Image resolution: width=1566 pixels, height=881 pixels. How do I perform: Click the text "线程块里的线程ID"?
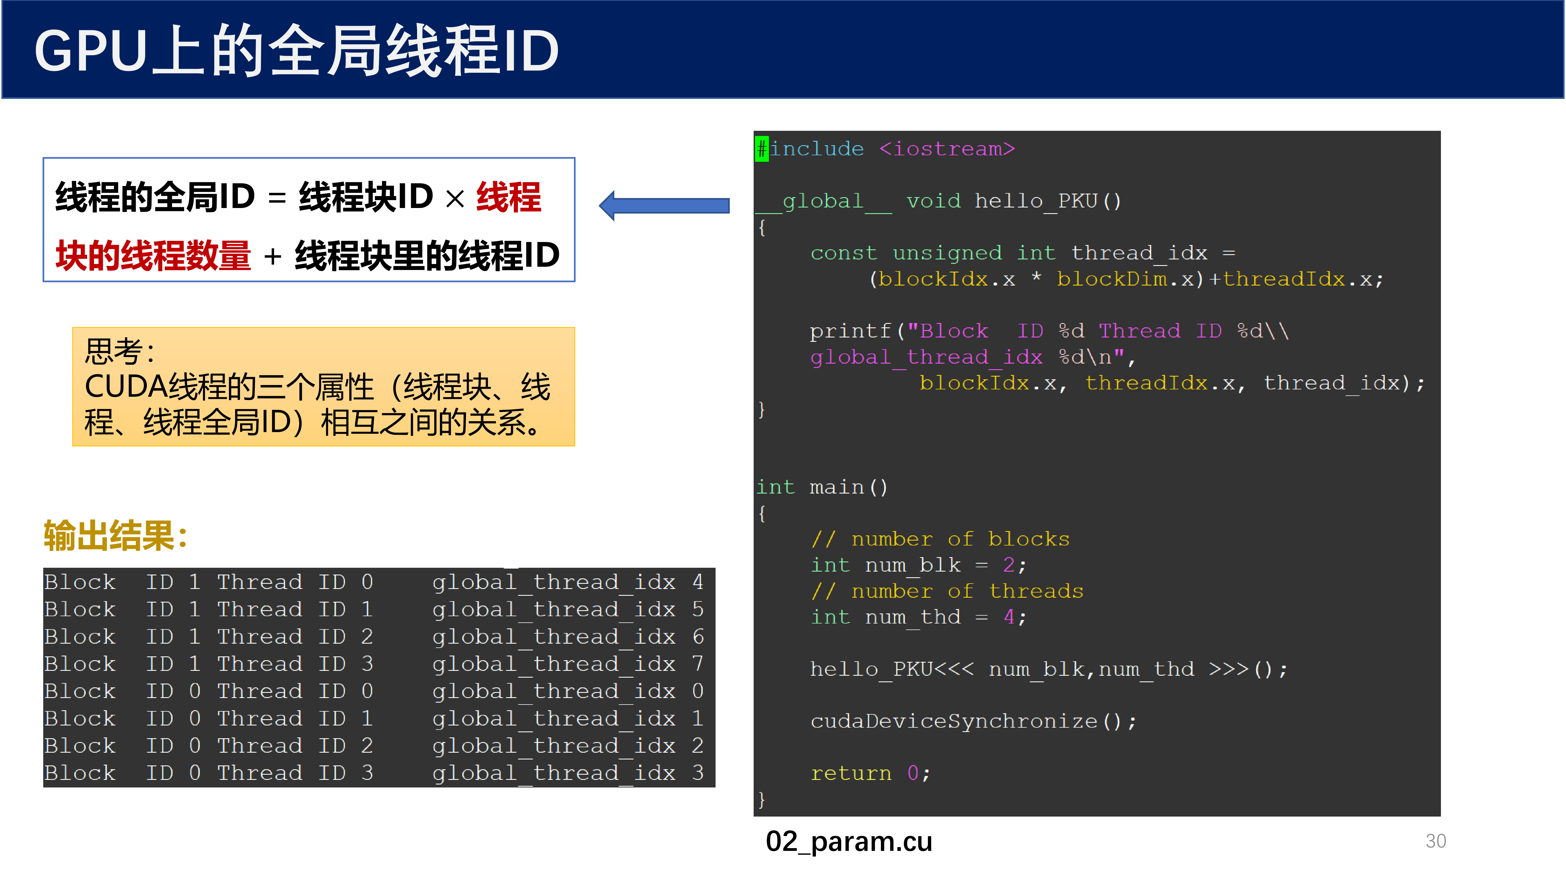pos(427,255)
